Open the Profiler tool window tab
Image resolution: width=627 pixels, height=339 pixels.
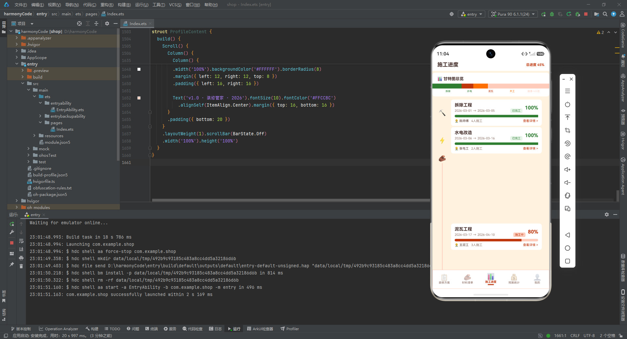coord(290,329)
